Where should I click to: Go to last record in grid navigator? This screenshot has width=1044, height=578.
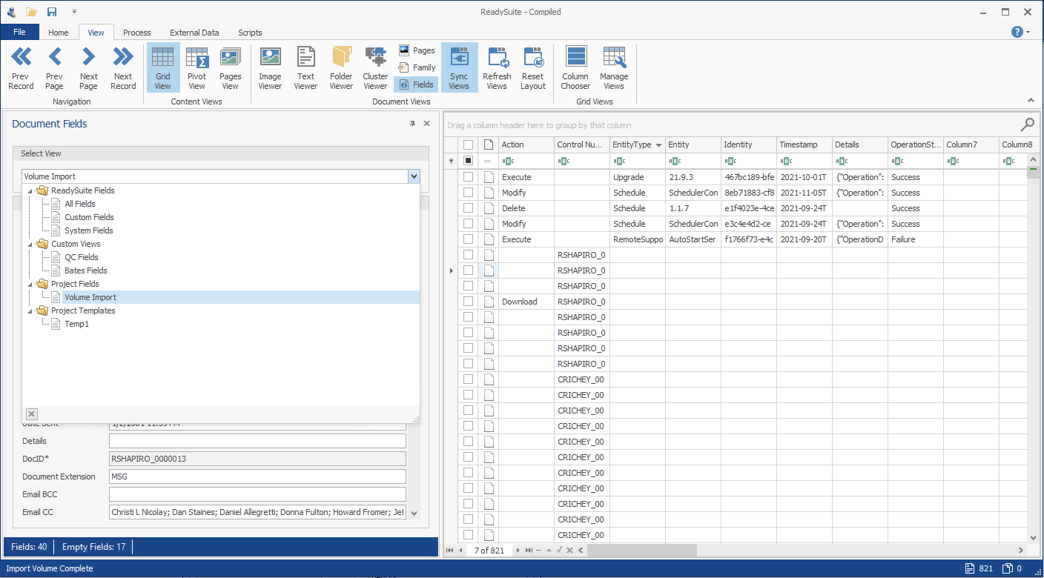click(x=529, y=550)
